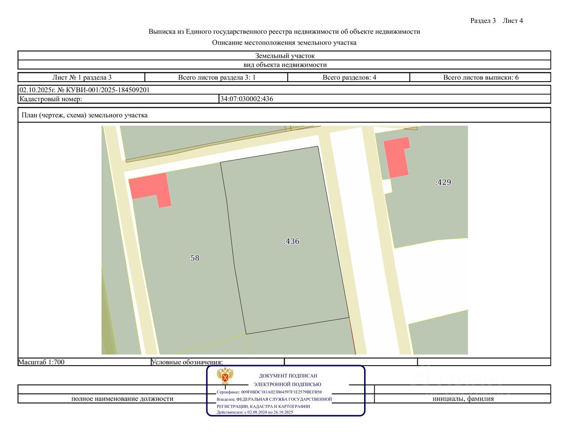Click the 'Всего разделов: 4' cell
The width and height of the screenshot is (569, 439).
click(x=349, y=78)
